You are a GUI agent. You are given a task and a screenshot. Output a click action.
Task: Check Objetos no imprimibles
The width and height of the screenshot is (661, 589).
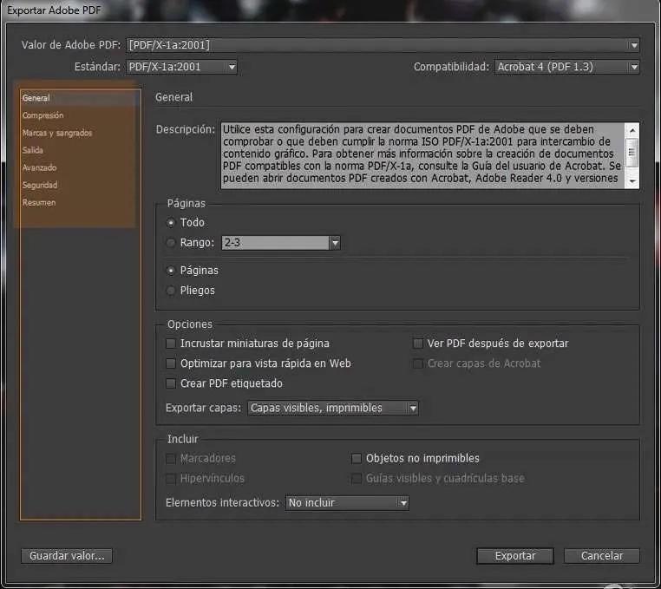coord(357,458)
